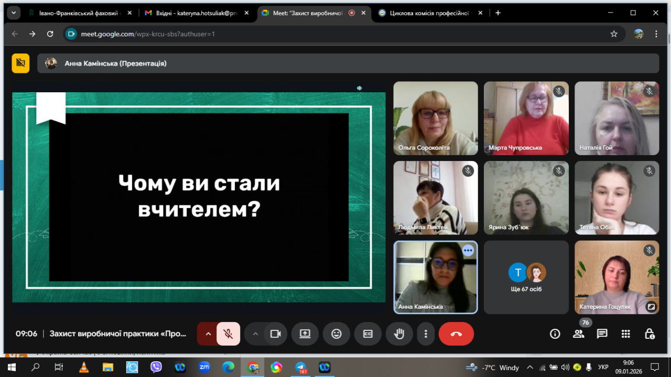Unmute the microphone

pyautogui.click(x=228, y=334)
